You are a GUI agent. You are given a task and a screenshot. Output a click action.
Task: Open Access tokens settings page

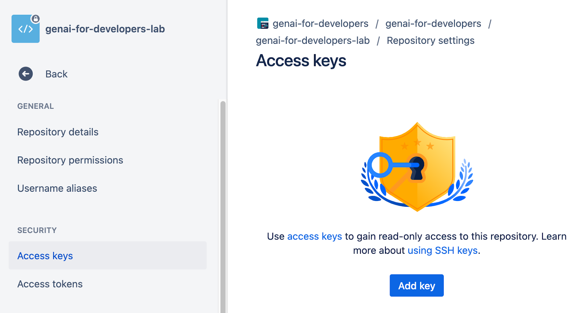point(50,284)
